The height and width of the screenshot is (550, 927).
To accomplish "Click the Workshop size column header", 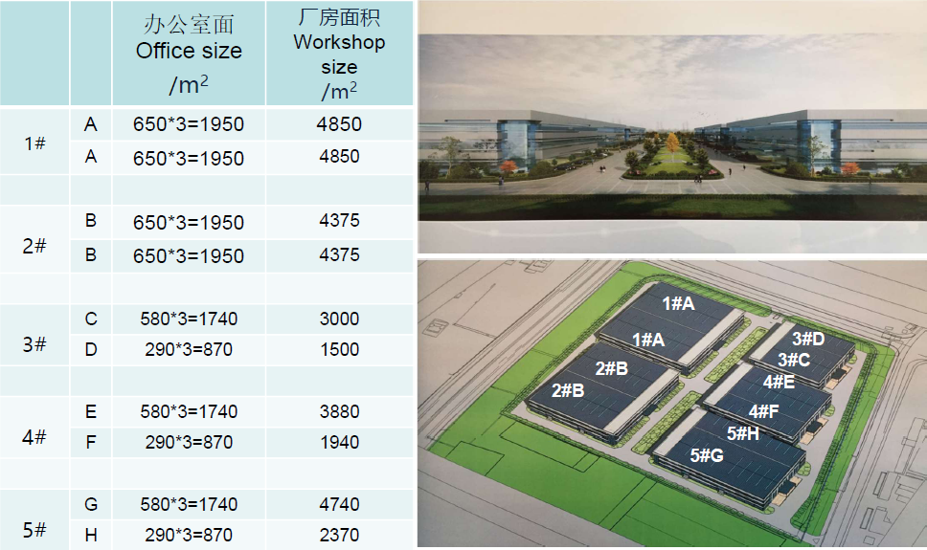I will coord(339,54).
